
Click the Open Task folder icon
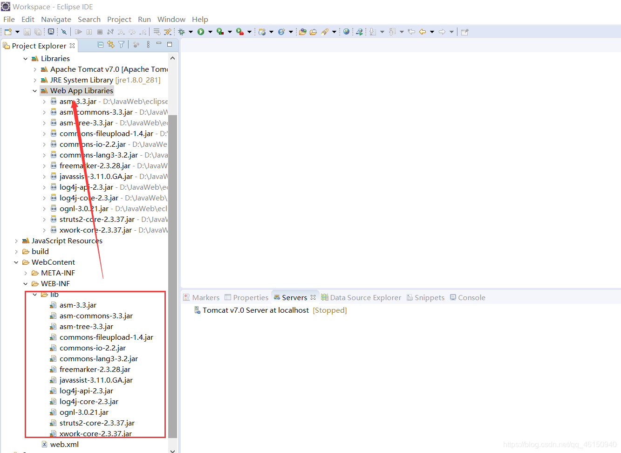[x=313, y=32]
